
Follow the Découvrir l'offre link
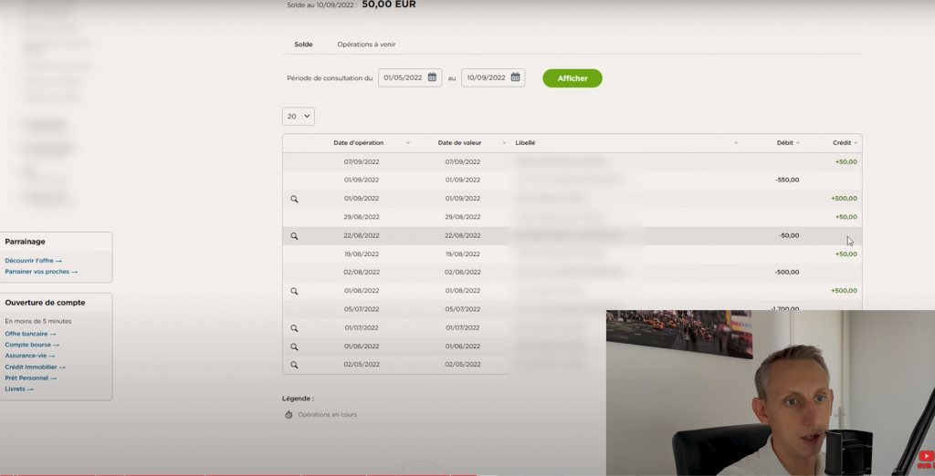pyautogui.click(x=33, y=261)
